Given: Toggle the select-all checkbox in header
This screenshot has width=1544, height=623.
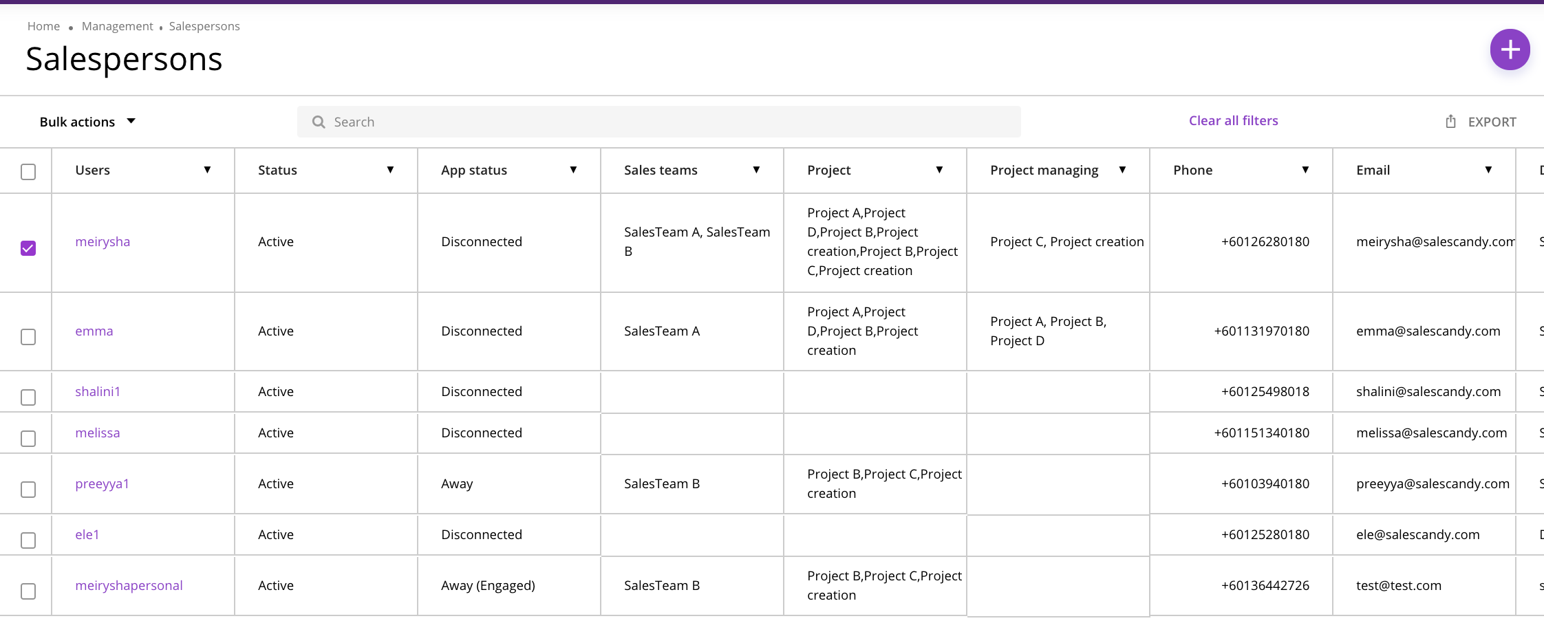Looking at the screenshot, I should tap(28, 171).
